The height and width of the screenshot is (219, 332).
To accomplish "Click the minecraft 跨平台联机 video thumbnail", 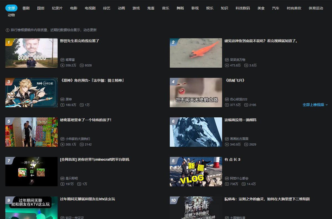I will [31, 171].
